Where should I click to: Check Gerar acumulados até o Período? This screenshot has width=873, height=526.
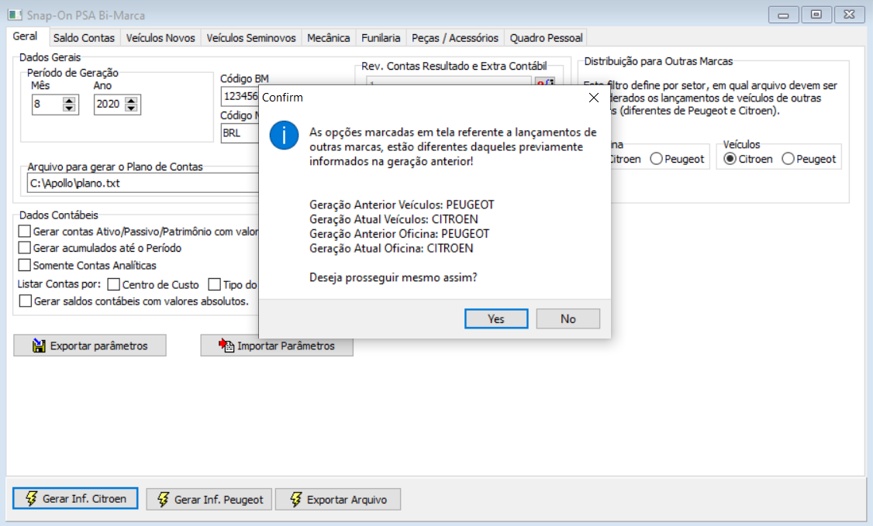coord(25,247)
